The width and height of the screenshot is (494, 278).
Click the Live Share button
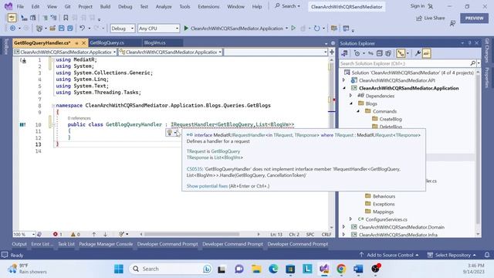[x=431, y=18]
